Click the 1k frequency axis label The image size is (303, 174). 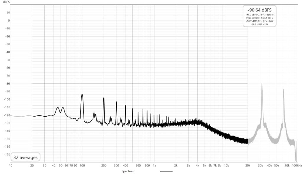(154, 166)
